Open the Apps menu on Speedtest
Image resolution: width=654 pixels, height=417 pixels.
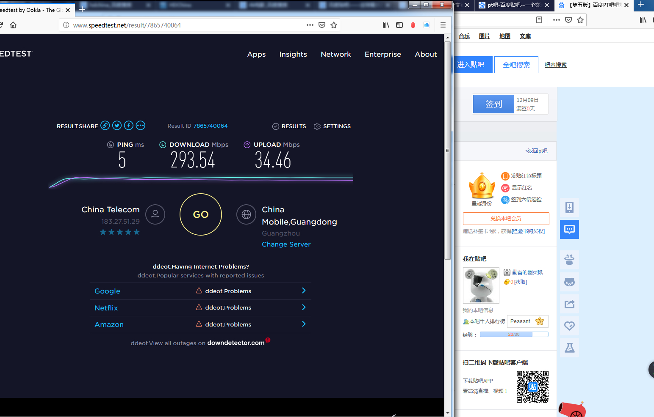256,54
